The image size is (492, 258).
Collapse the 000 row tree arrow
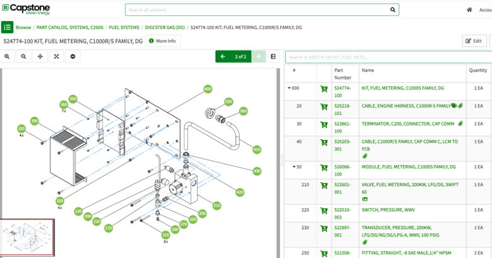tap(289, 88)
